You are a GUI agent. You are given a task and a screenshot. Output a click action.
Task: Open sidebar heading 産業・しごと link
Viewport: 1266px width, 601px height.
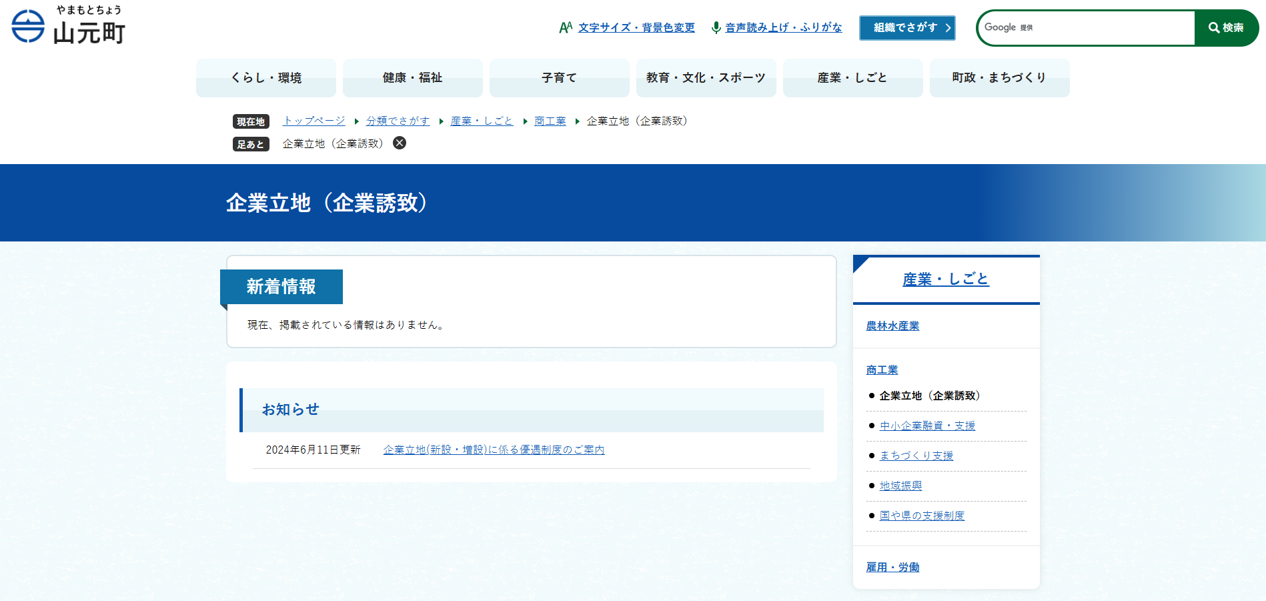coord(946,279)
